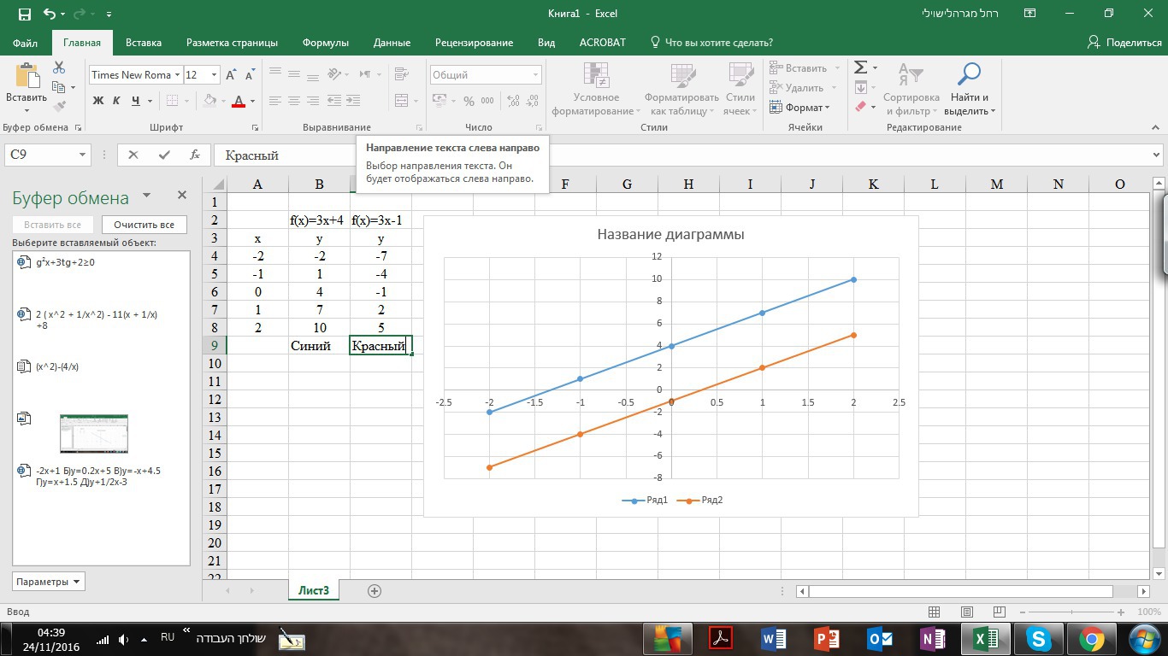1168x656 pixels.
Task: Switch to the Разметка страницы tab
Action: pos(232,43)
